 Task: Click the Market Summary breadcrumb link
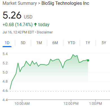pyautogui.click(x=20, y=3)
